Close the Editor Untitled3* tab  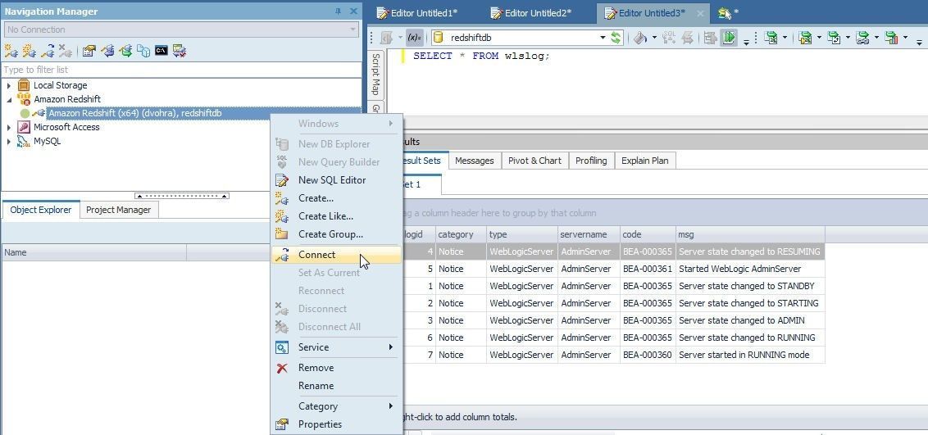click(700, 13)
